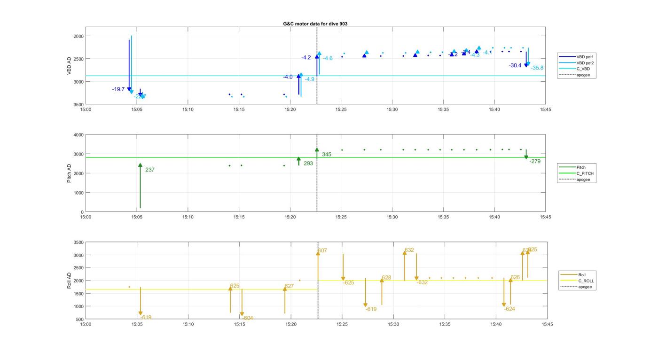Click the green arrowhead beside the 237 label
This screenshot has width=658, height=359.
(140, 165)
